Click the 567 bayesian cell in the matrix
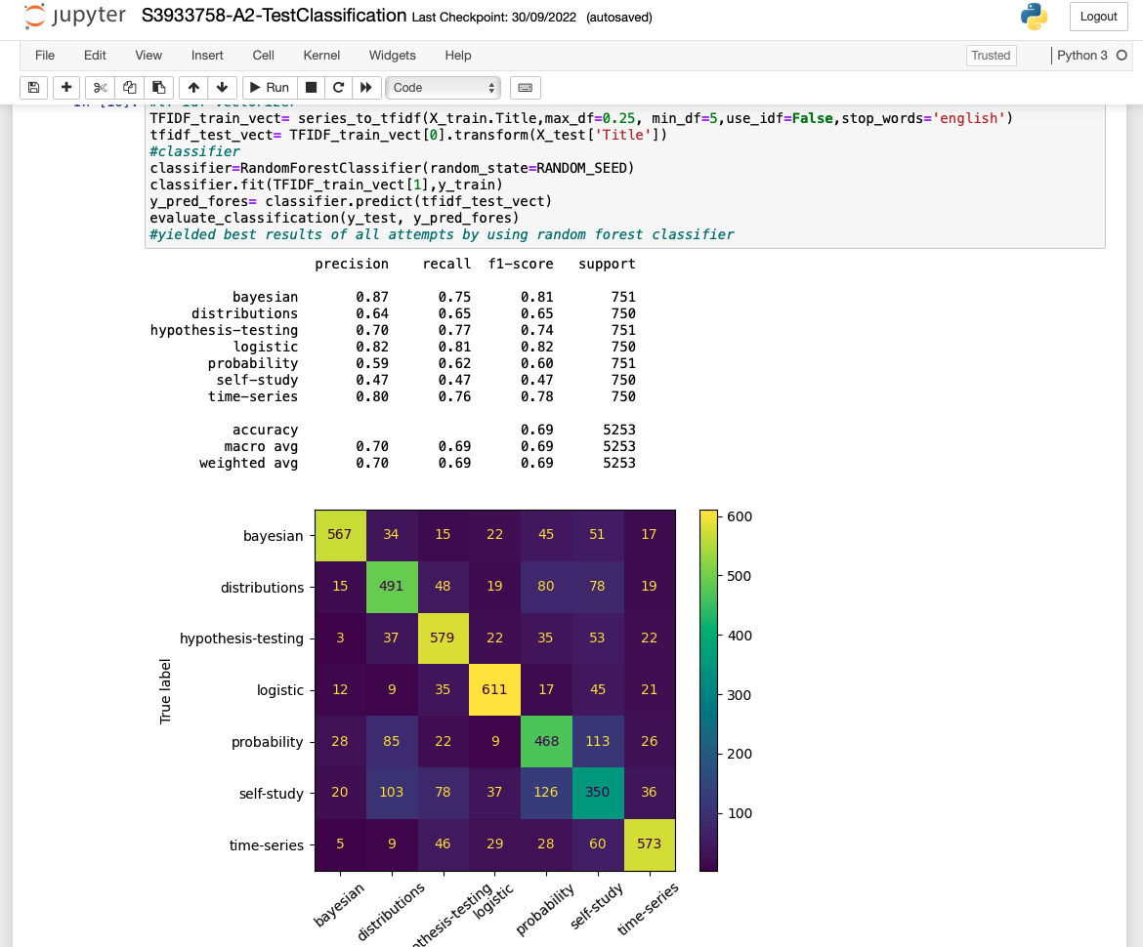This screenshot has width=1143, height=947. point(340,535)
